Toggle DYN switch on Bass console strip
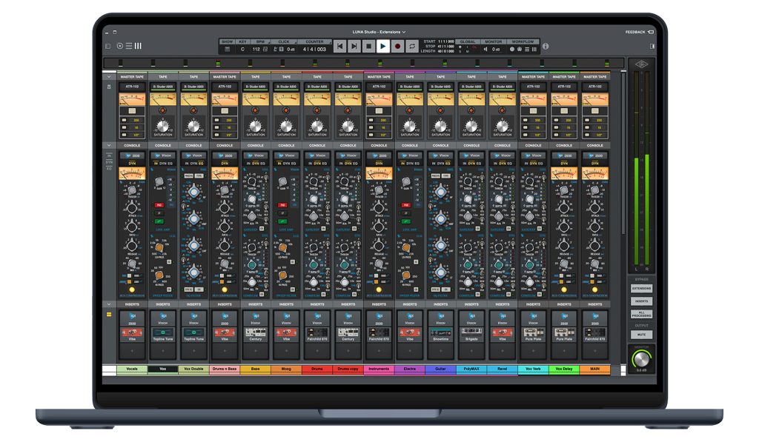759x442 pixels. (255, 164)
